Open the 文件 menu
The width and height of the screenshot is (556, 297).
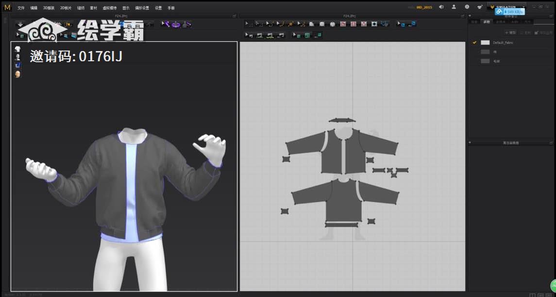(x=21, y=7)
